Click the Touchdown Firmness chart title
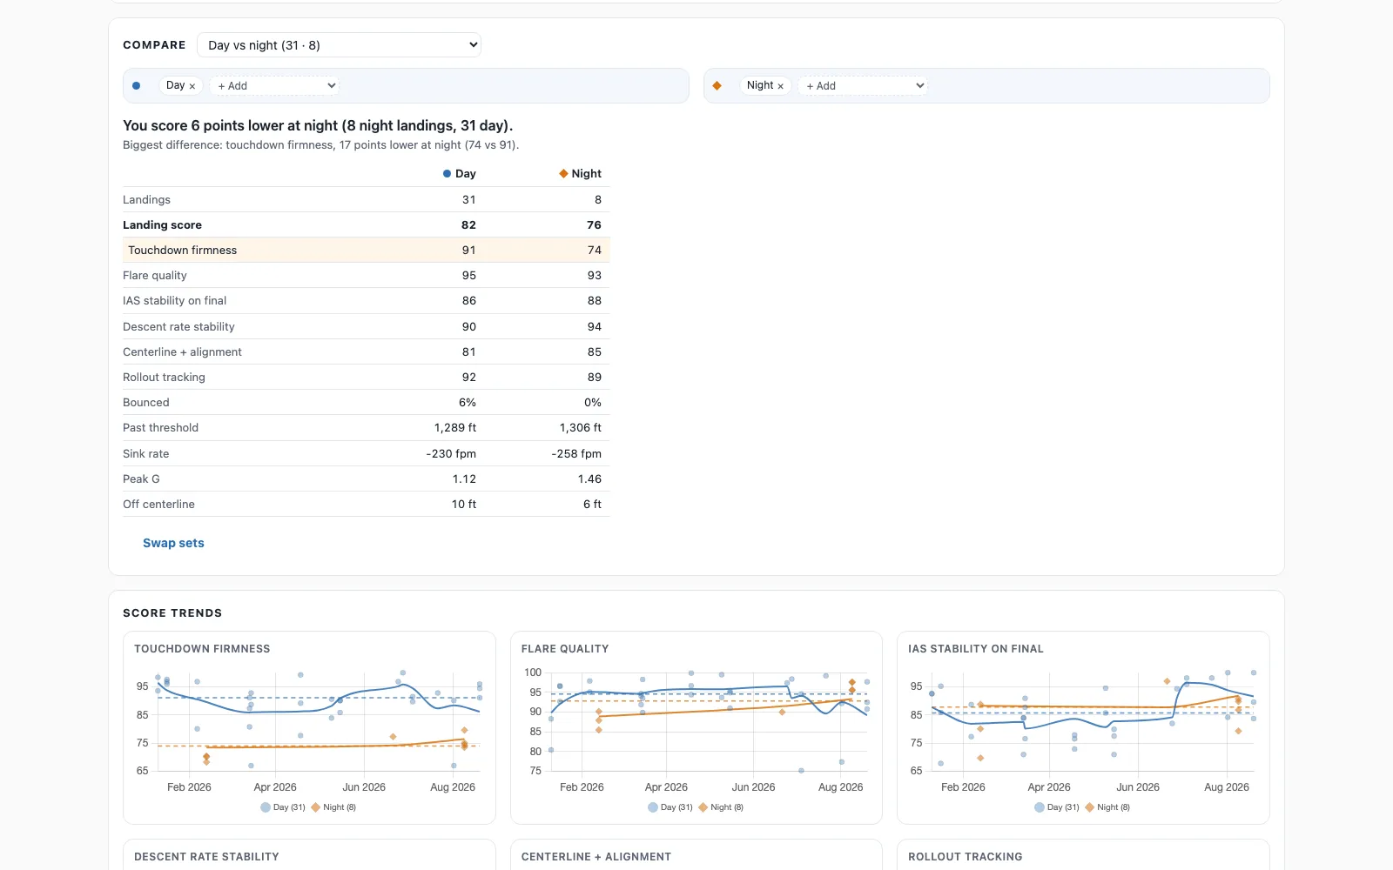The image size is (1393, 870). (202, 649)
